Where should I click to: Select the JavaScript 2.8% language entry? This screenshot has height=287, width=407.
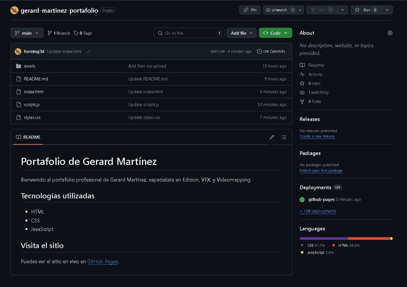(317, 252)
